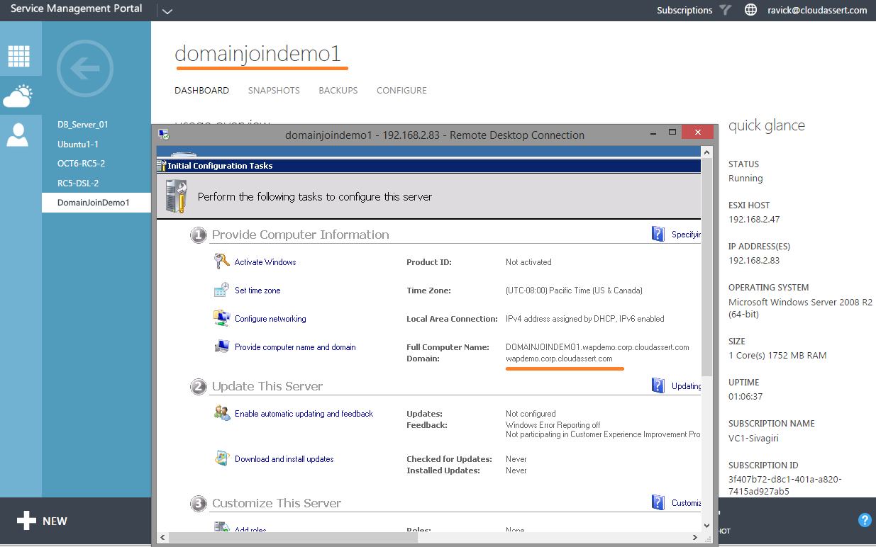
Task: Click the horizontal scroll left arrow
Action: (x=162, y=538)
